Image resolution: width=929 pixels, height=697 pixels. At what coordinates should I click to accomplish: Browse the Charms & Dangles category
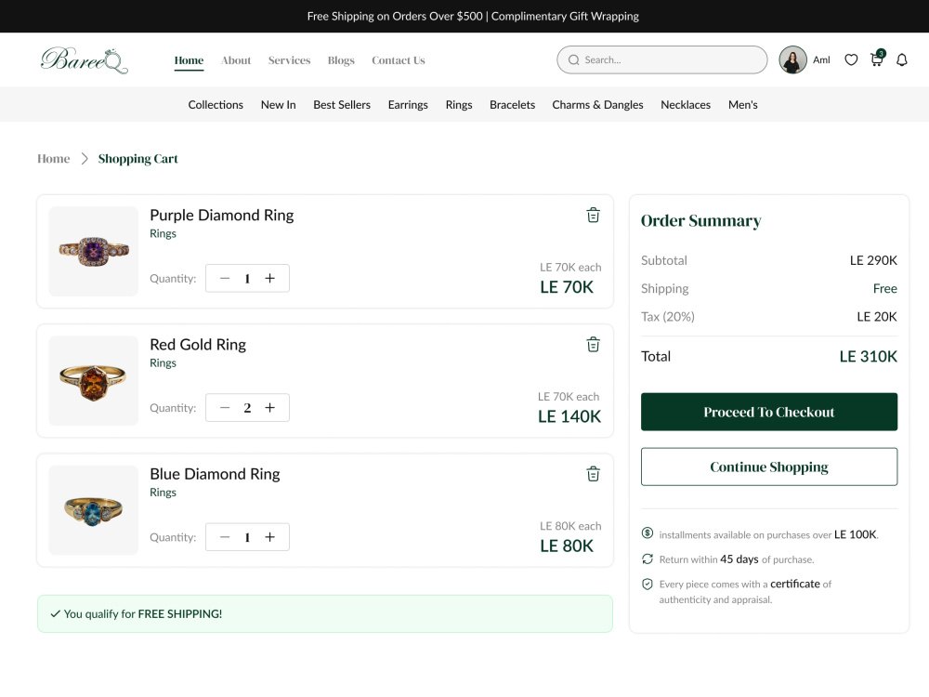597,105
